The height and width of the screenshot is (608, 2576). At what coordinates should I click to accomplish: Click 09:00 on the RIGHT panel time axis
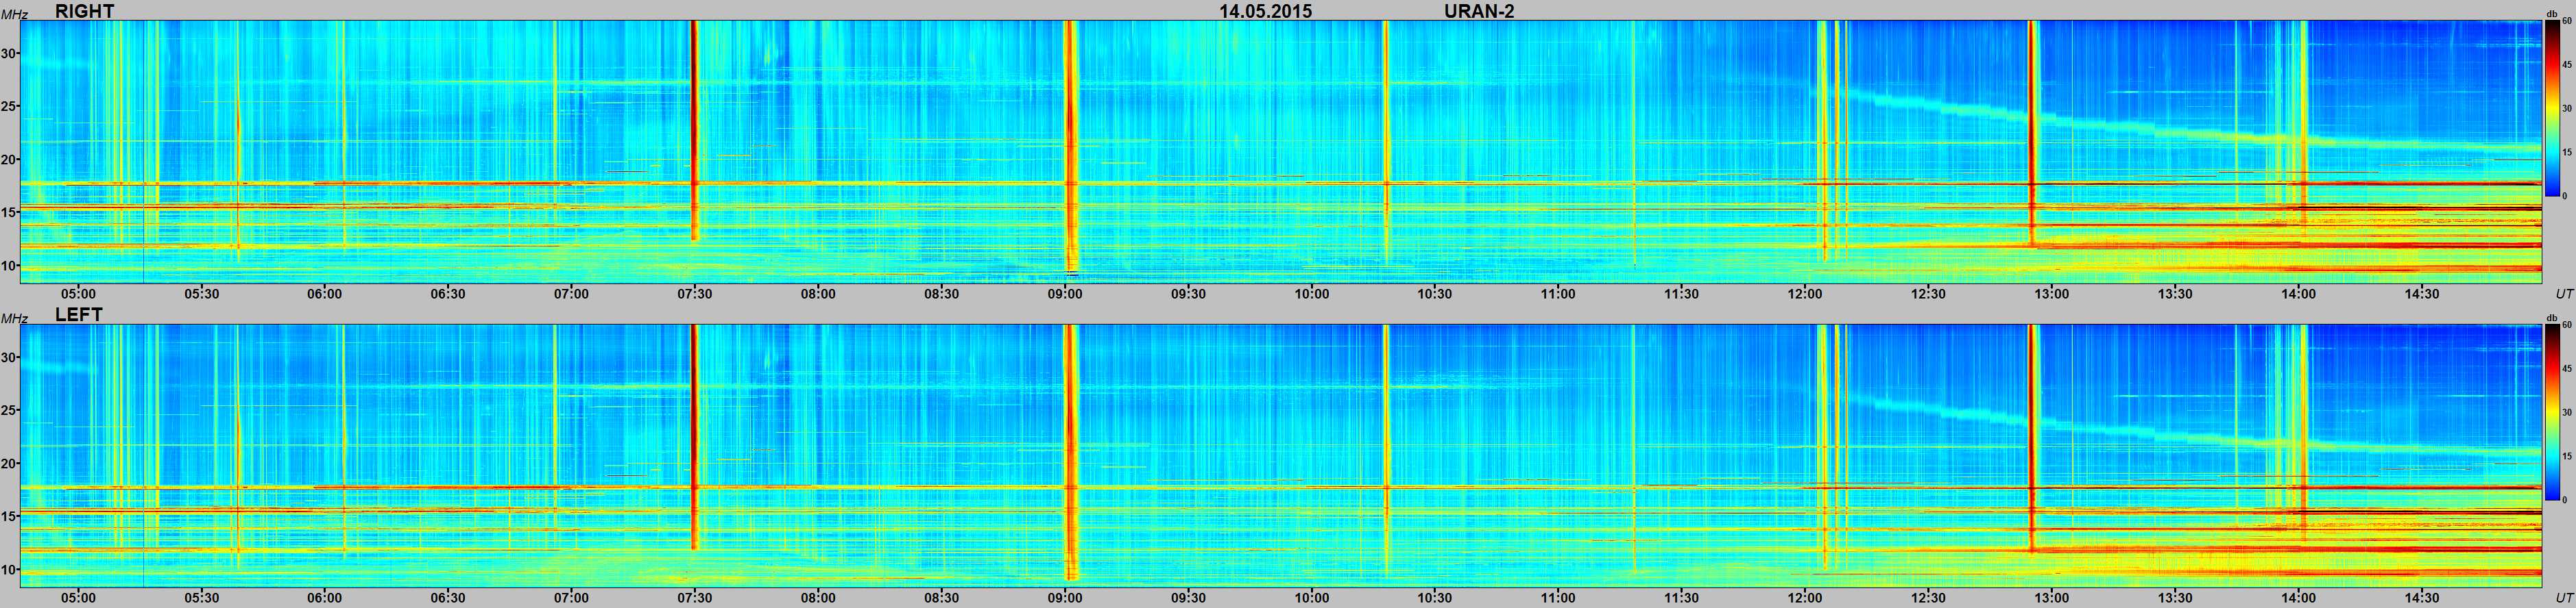[x=1065, y=294]
